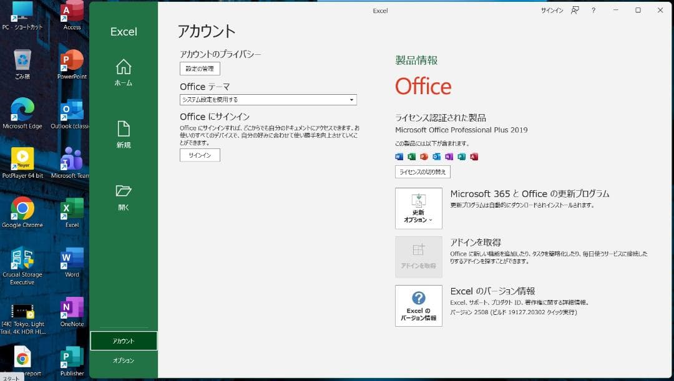Image resolution: width=674 pixels, height=381 pixels.
Task: Click the PowerPoint icon under ライセンス認証された製品
Action: pyautogui.click(x=424, y=157)
